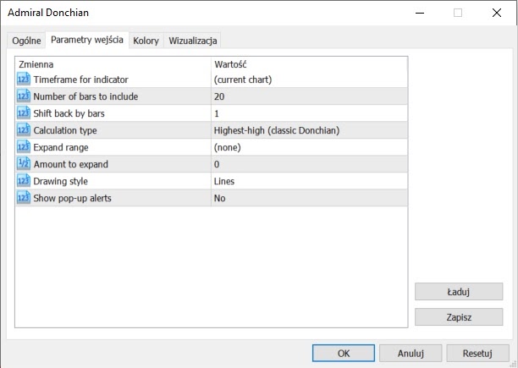Click the icon beside Number of bars to include

click(x=24, y=96)
